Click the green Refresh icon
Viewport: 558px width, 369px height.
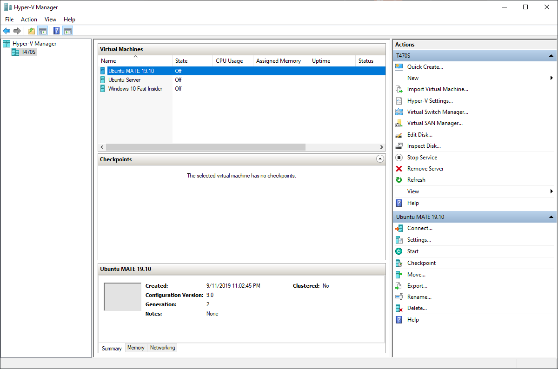click(399, 180)
